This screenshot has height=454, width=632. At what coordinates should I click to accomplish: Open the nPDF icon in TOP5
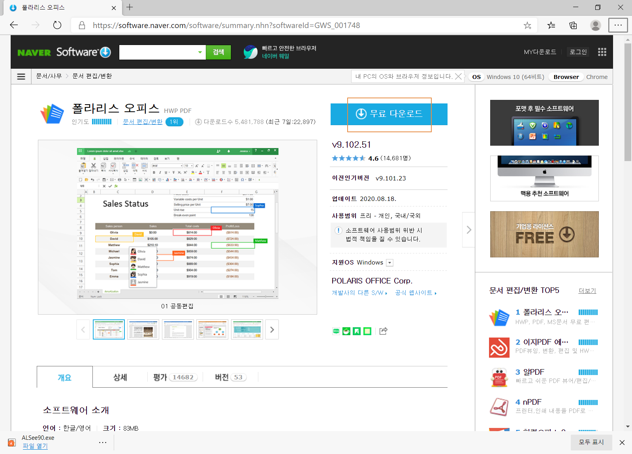(x=499, y=407)
